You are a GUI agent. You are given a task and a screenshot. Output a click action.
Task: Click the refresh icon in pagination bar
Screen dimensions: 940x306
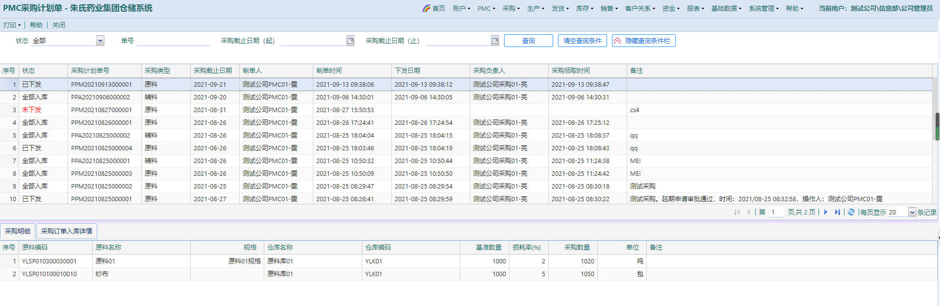coord(851,212)
